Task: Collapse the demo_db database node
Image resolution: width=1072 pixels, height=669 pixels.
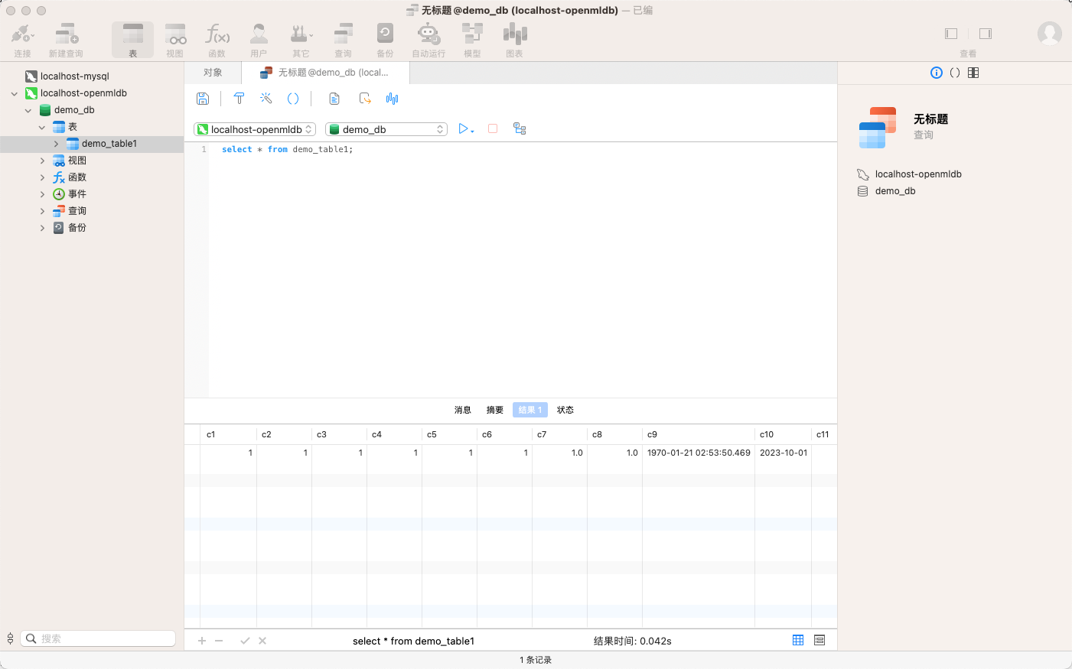Action: click(x=28, y=110)
